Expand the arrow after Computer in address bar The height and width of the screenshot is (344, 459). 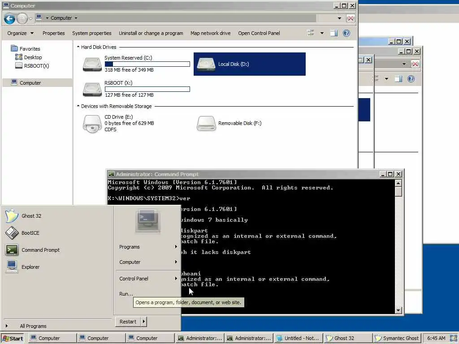tap(76, 18)
